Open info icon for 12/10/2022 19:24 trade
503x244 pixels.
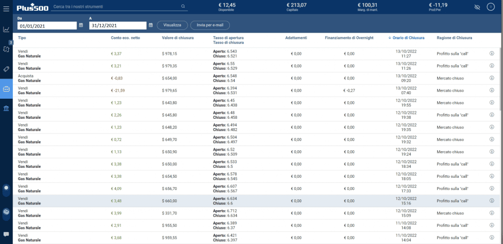(491, 152)
